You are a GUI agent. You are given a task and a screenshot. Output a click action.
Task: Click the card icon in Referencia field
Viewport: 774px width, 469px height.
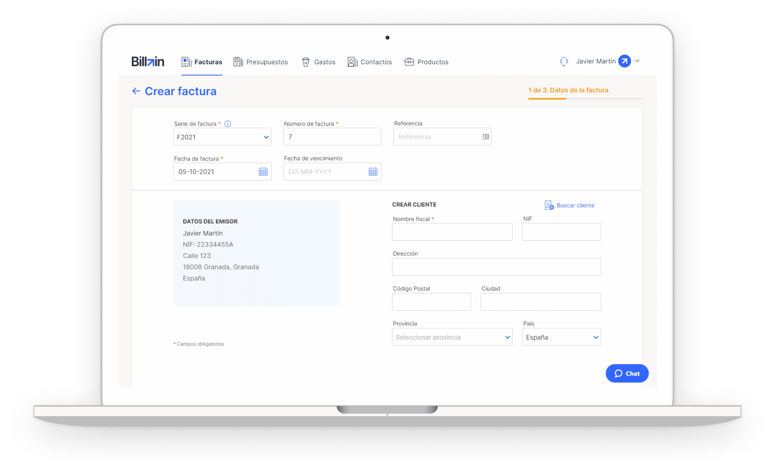(x=486, y=137)
